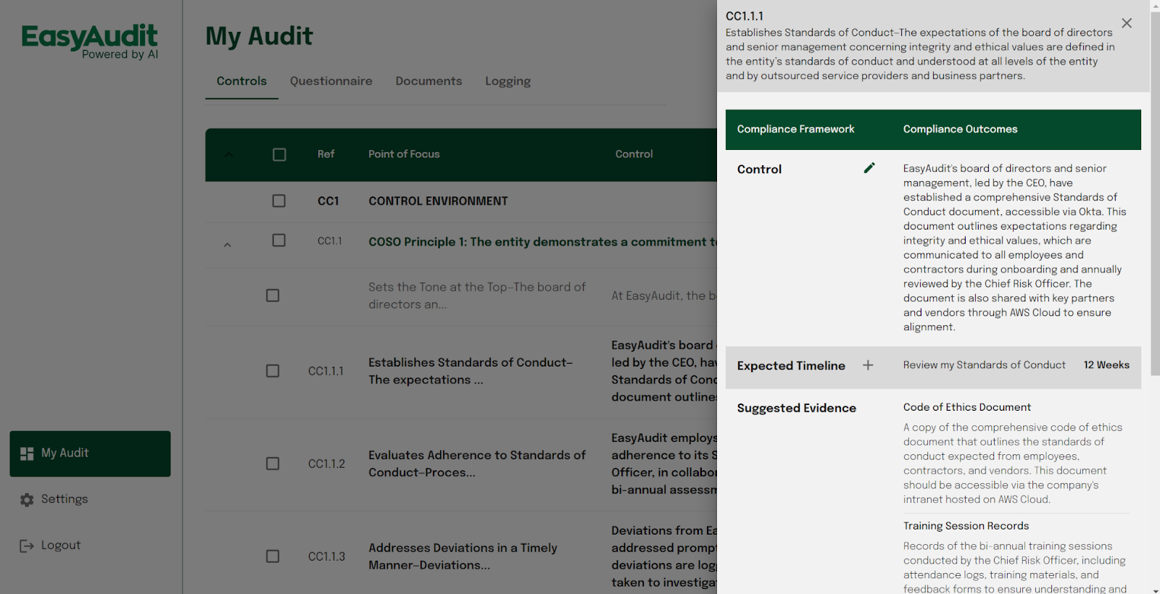Click the EasyAudit logo
This screenshot has width=1160, height=594.
(90, 41)
